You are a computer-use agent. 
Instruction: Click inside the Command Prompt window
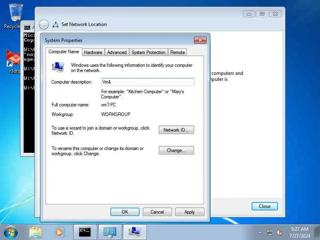pyautogui.click(x=29, y=92)
